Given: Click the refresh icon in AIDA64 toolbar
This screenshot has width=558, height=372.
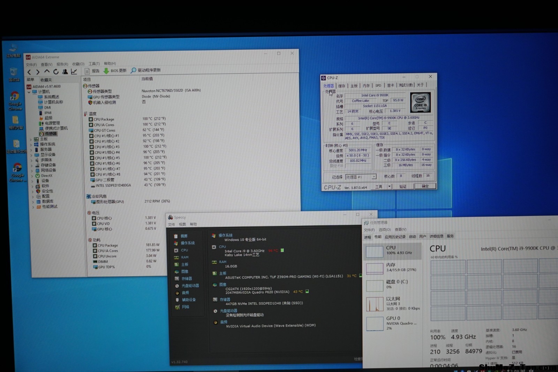Looking at the screenshot, I should (56, 72).
